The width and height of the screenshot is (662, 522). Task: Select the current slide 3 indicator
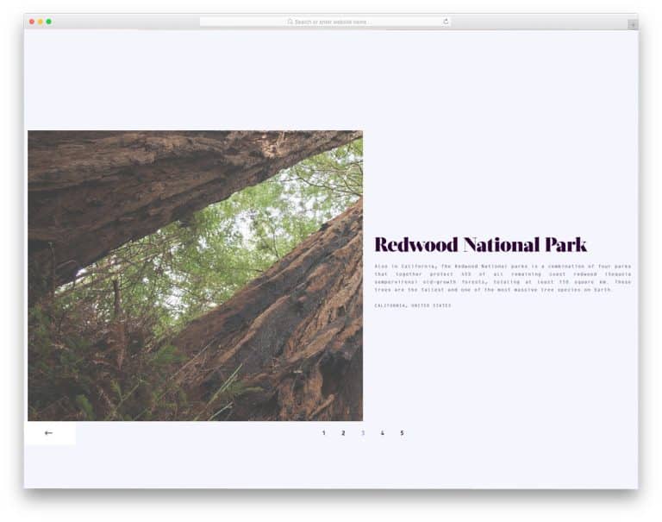[x=363, y=433]
